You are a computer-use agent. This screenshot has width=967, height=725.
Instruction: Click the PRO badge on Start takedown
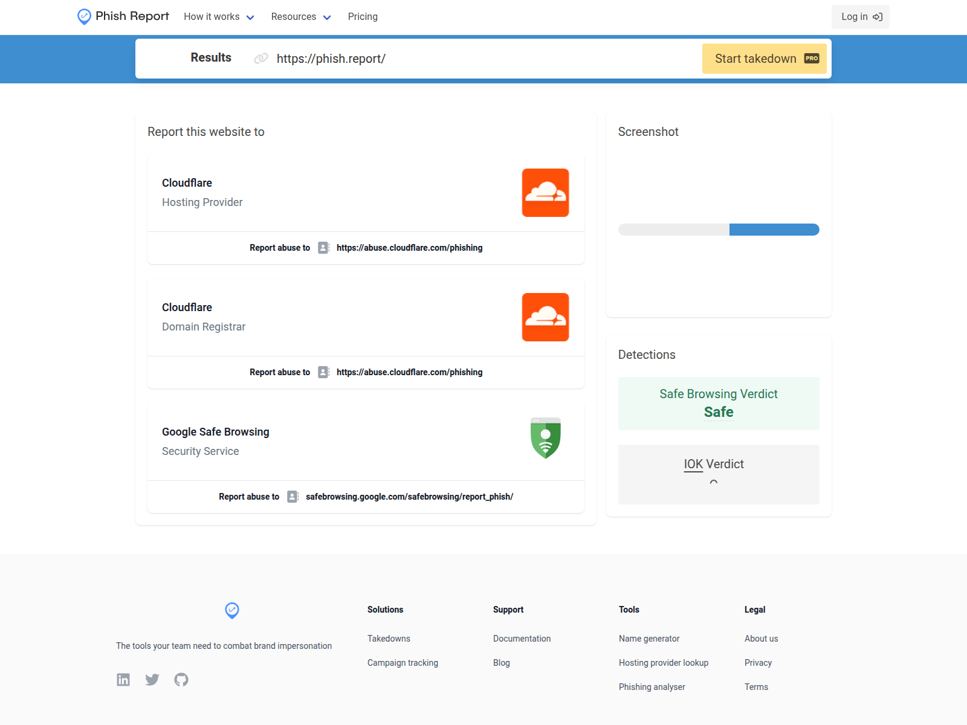812,59
